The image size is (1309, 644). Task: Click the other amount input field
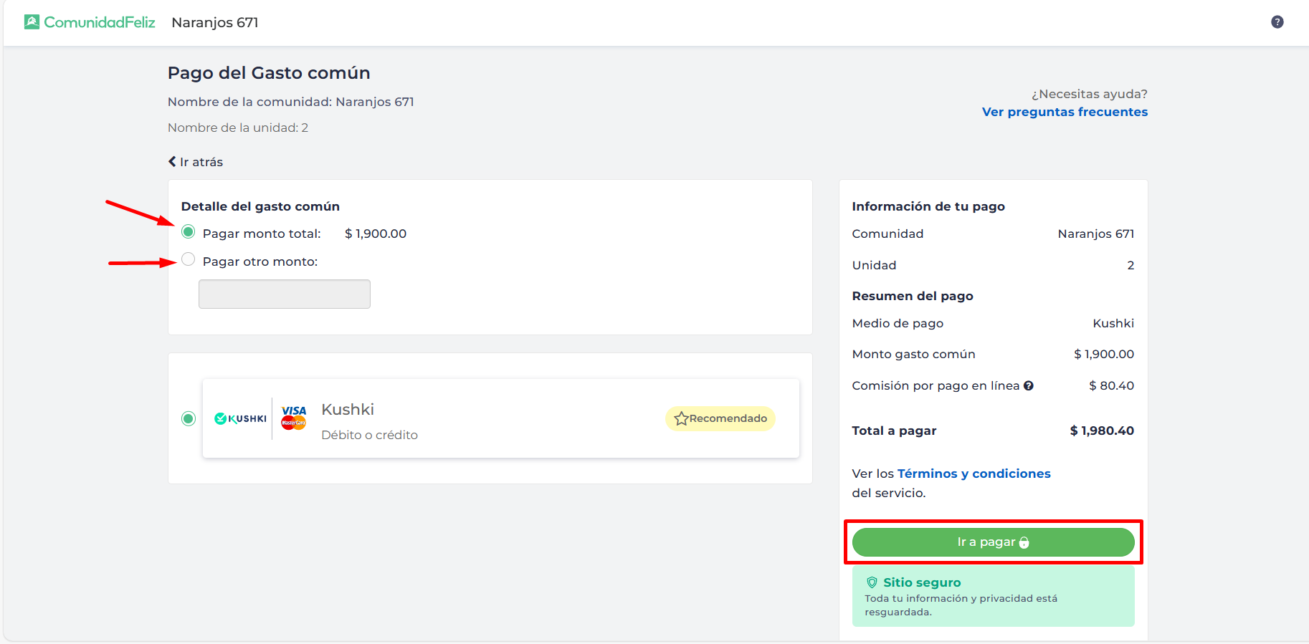[284, 294]
